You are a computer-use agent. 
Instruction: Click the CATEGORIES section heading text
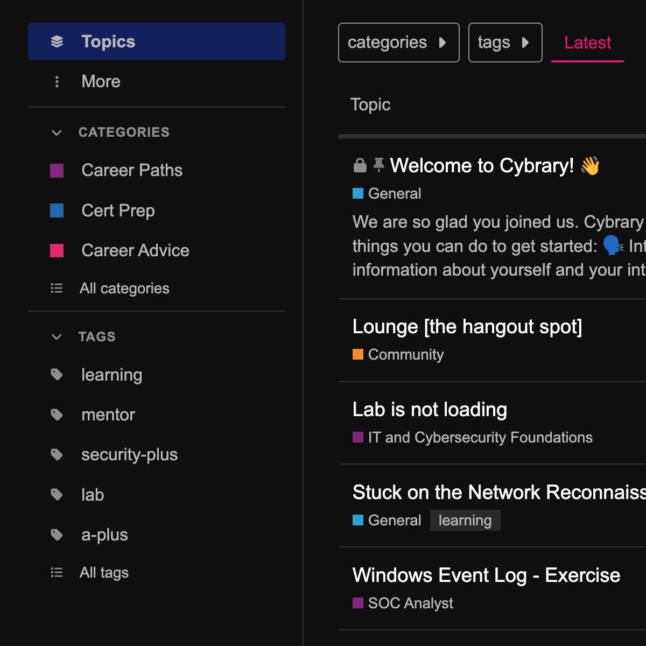(x=124, y=132)
